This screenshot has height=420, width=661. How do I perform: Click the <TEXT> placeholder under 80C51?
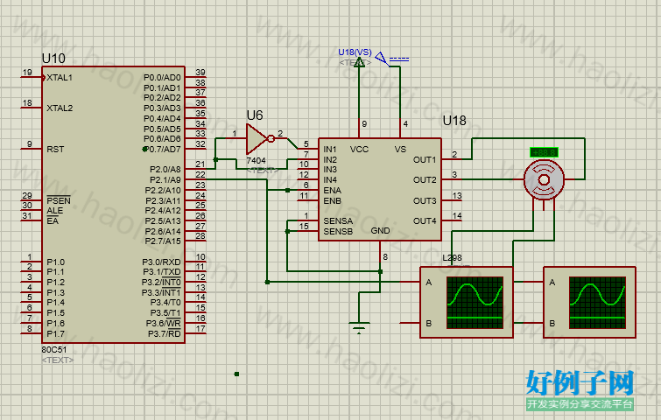[58, 360]
